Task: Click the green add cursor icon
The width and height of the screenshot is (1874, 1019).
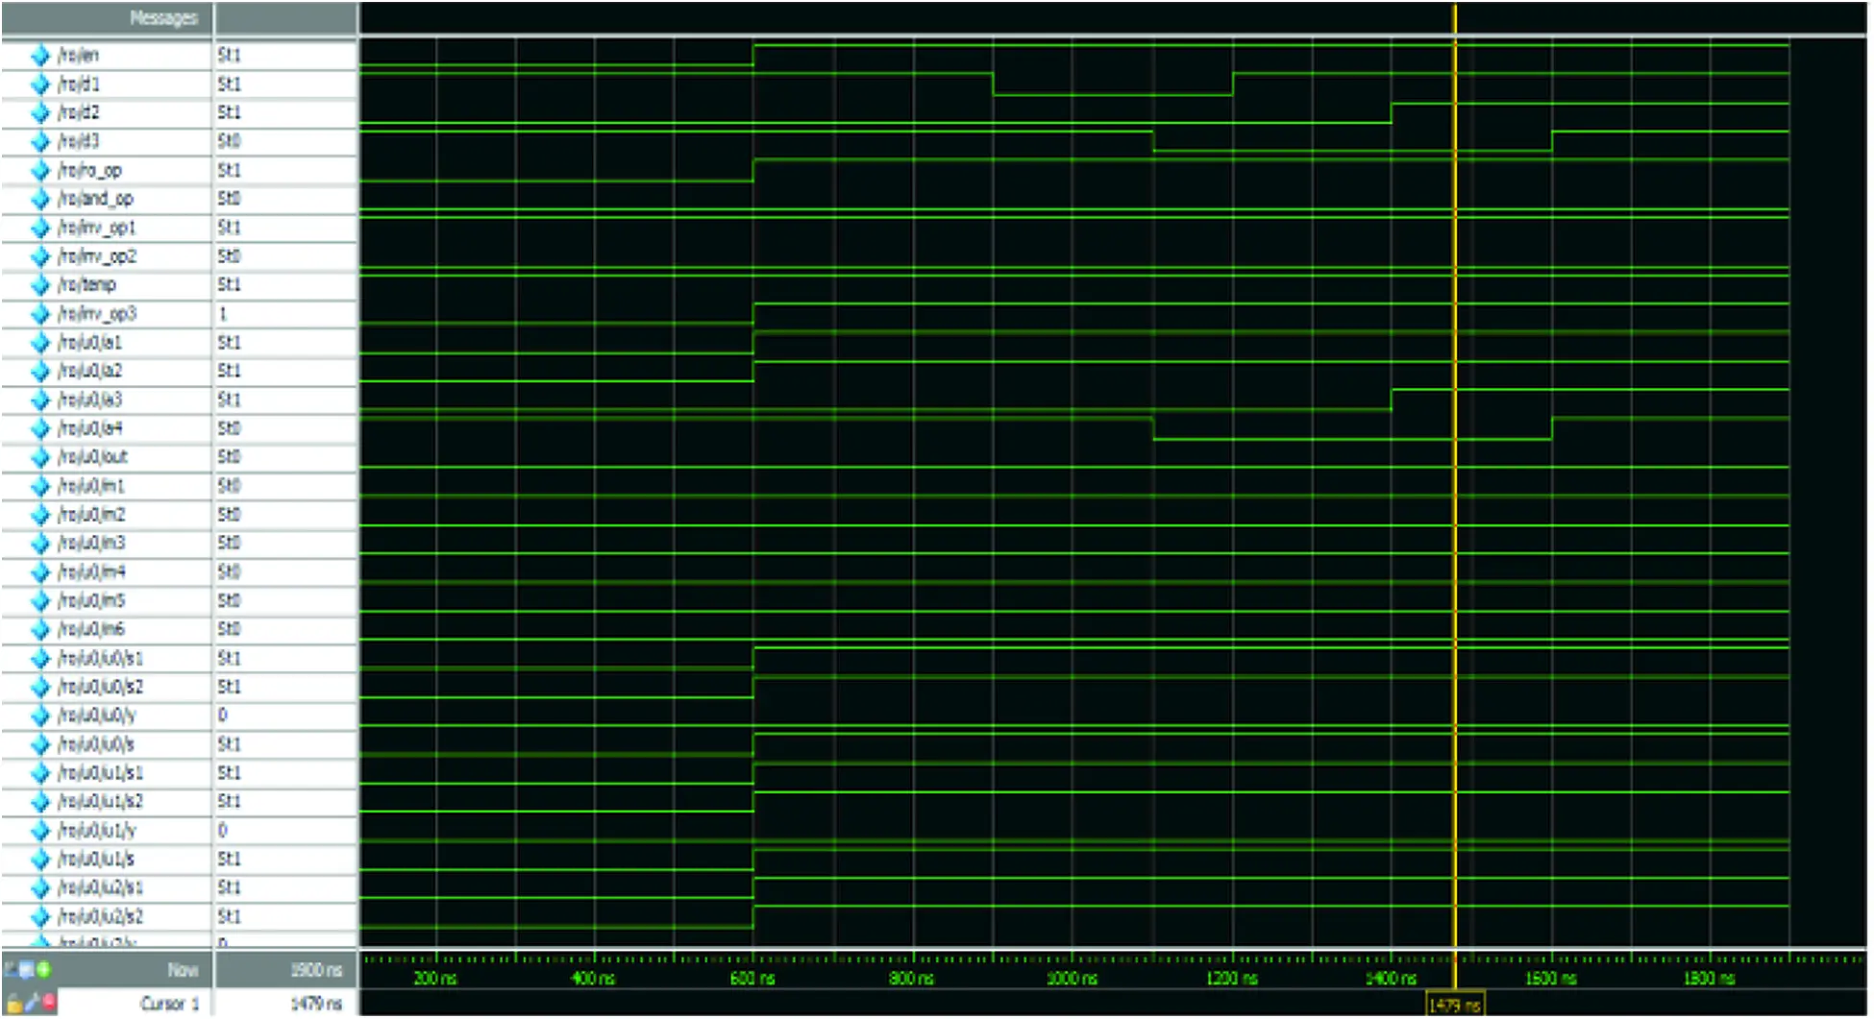Action: point(43,970)
